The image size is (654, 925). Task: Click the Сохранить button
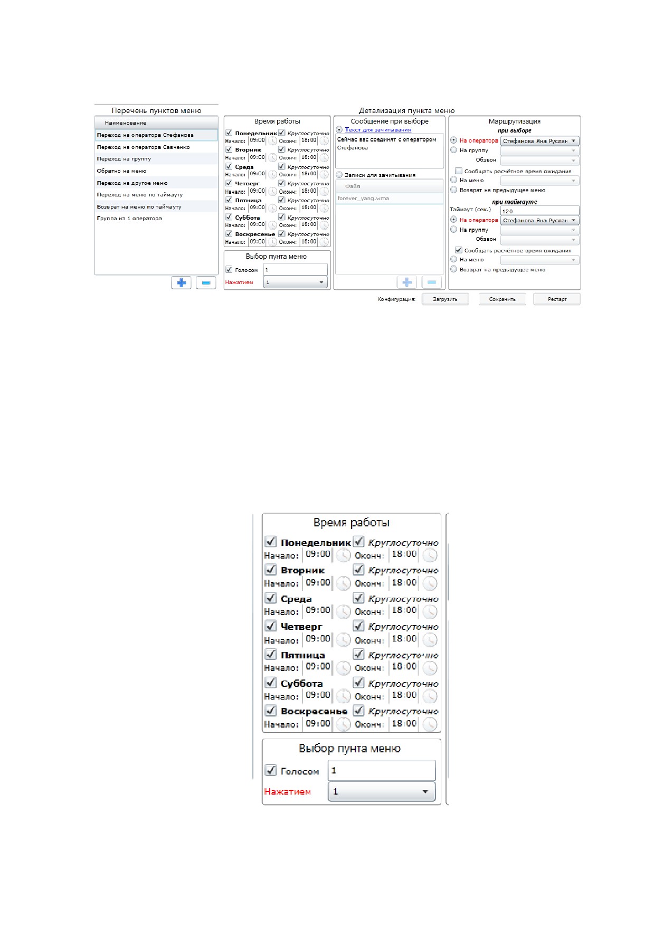503,299
